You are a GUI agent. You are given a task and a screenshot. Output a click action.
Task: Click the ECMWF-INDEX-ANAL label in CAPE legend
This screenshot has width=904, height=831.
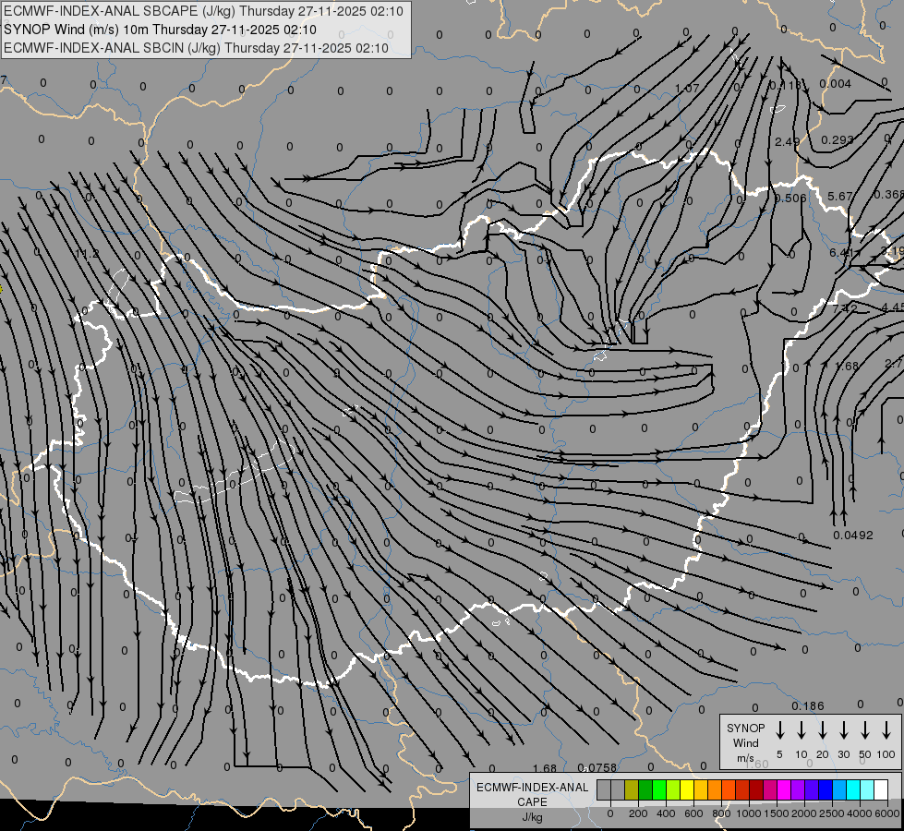coord(532,788)
